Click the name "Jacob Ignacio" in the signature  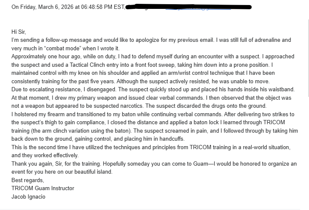pyautogui.click(x=29, y=196)
